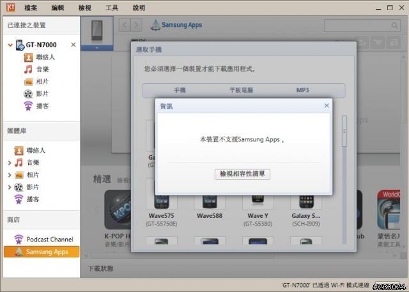
Task: Maximize the Kies window
Action: pyautogui.click(x=390, y=8)
